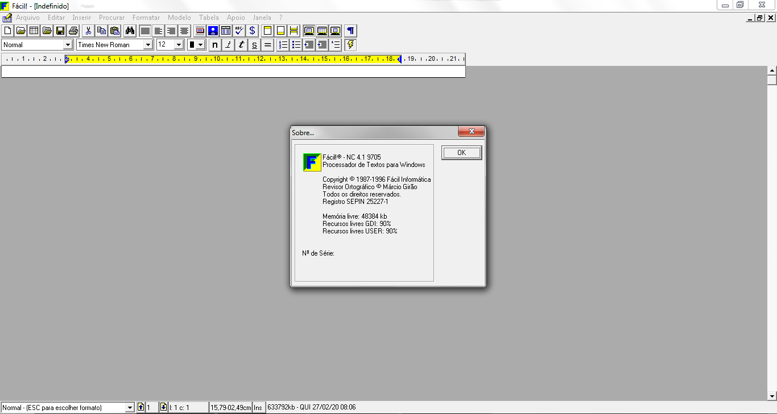Click the black text color swatch
The height and width of the screenshot is (414, 777).
coord(192,45)
